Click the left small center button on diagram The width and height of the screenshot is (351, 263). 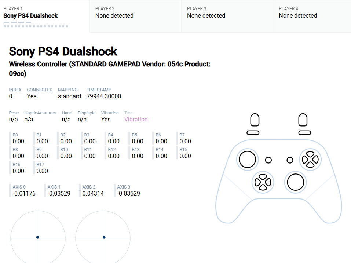pos(268,160)
